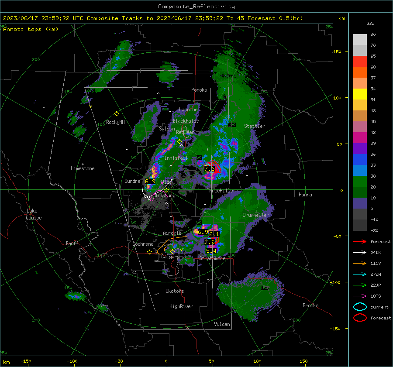Click the HighRiver town label
This screenshot has height=367, width=393.
(181, 306)
